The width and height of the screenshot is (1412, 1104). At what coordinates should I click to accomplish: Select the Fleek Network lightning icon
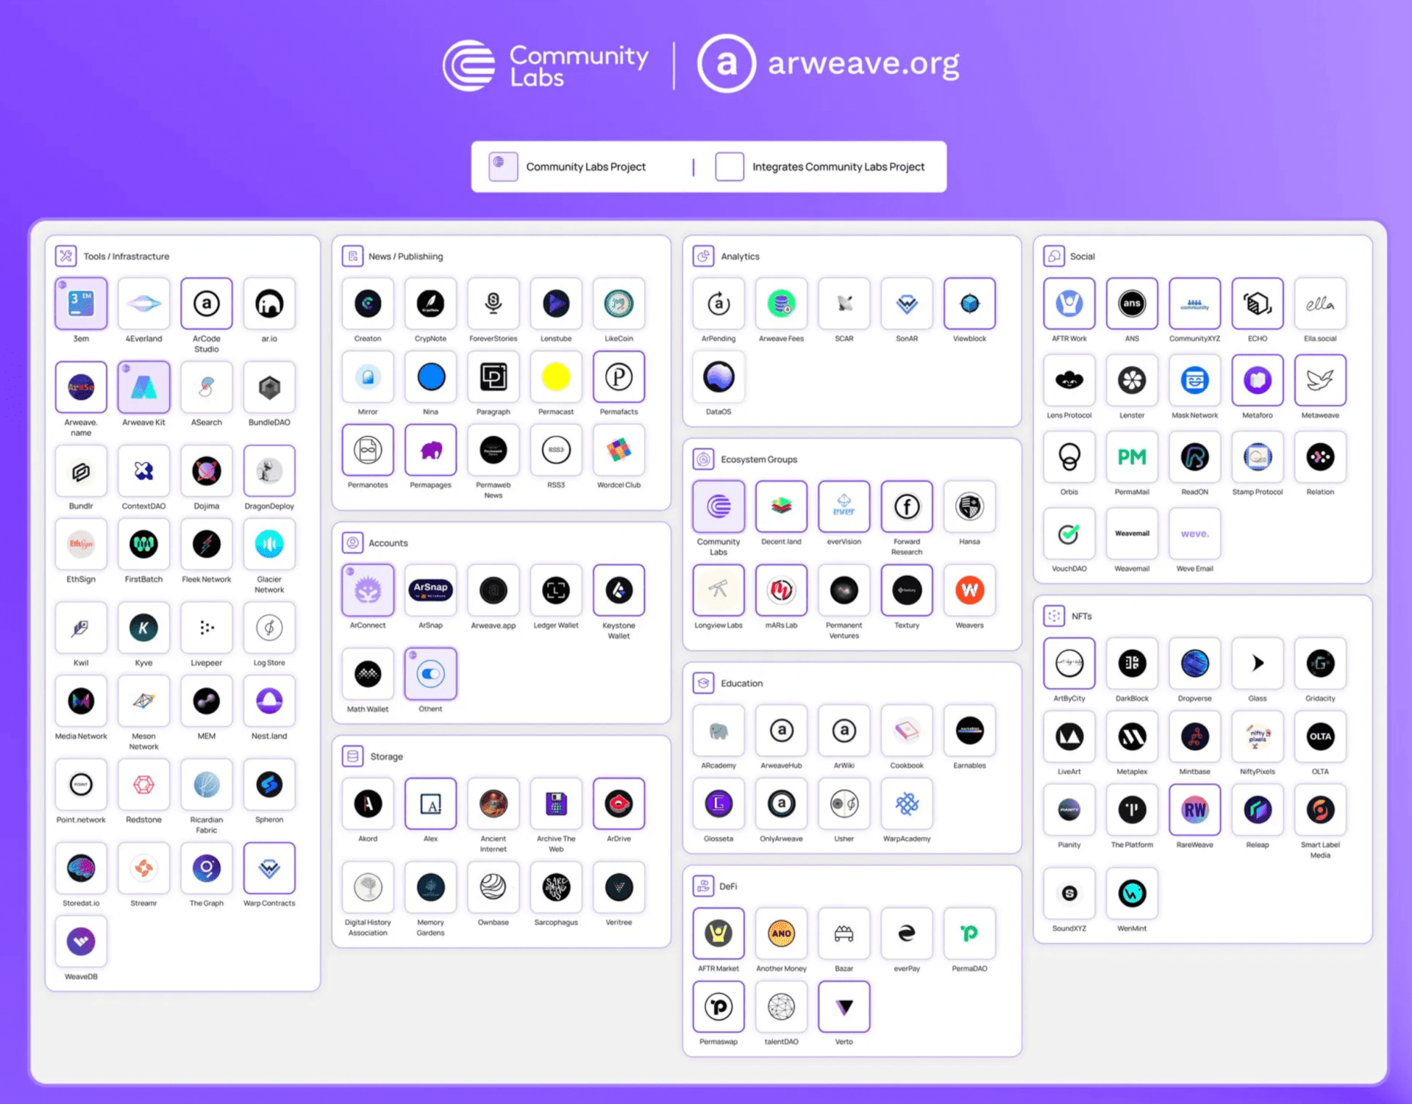pos(207,544)
